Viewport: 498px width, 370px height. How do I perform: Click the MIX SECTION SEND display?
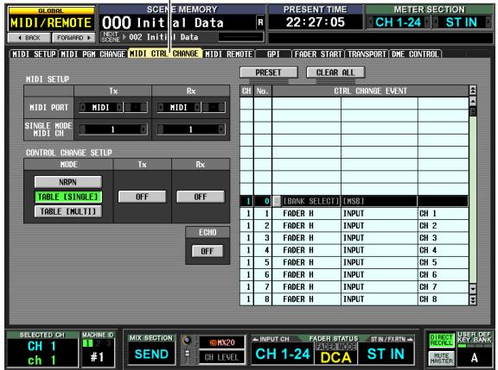tap(151, 354)
